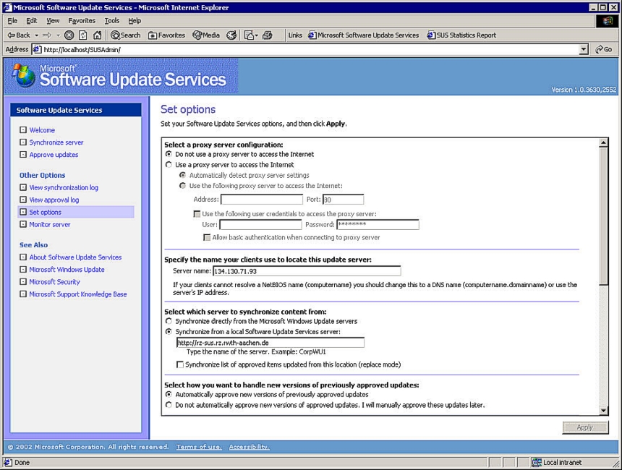This screenshot has height=470, width=622.
Task: Open the Microsoft Windows Update link
Action: (x=67, y=269)
